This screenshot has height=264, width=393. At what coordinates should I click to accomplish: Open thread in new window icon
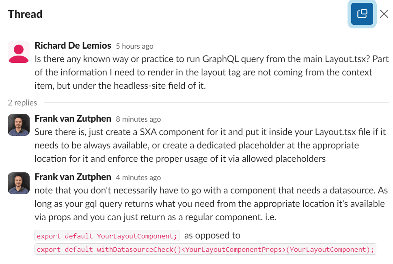[362, 14]
